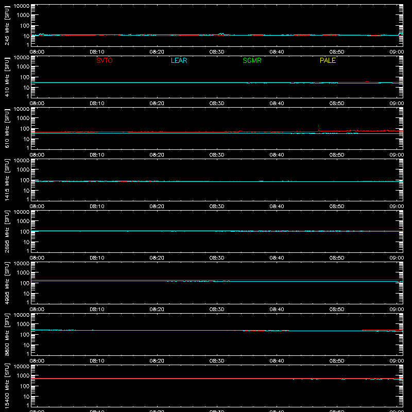This screenshot has height=412, width=412.
Task: Click the 08:50 tick label below 4995 MHz panel
Action: 337,310
